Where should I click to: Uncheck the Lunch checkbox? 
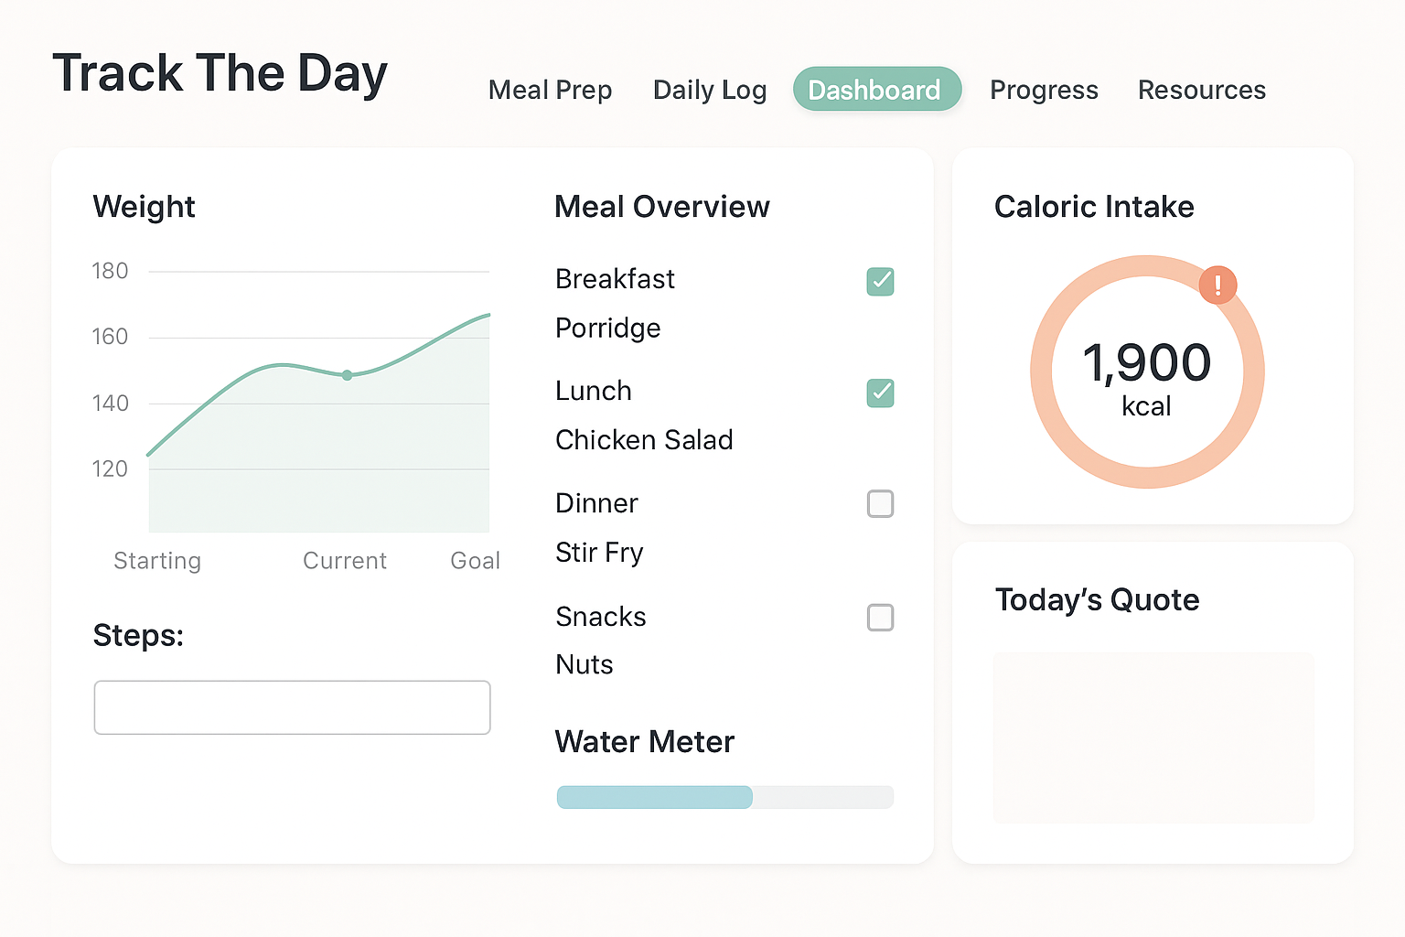click(880, 393)
